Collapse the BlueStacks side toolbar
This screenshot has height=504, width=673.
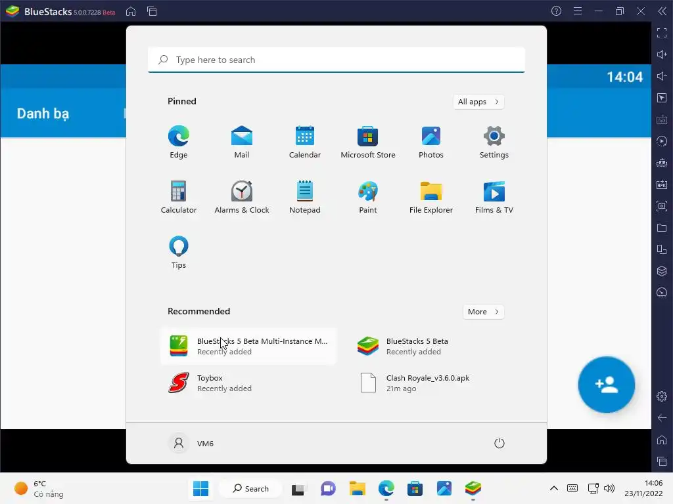pyautogui.click(x=662, y=11)
